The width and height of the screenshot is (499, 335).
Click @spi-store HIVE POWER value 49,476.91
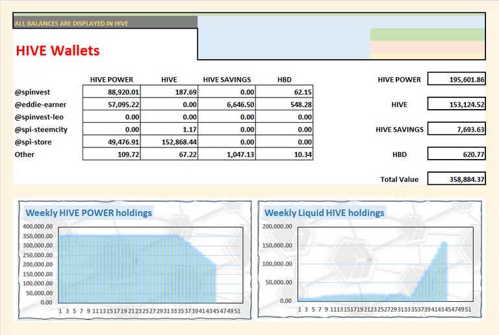111,142
